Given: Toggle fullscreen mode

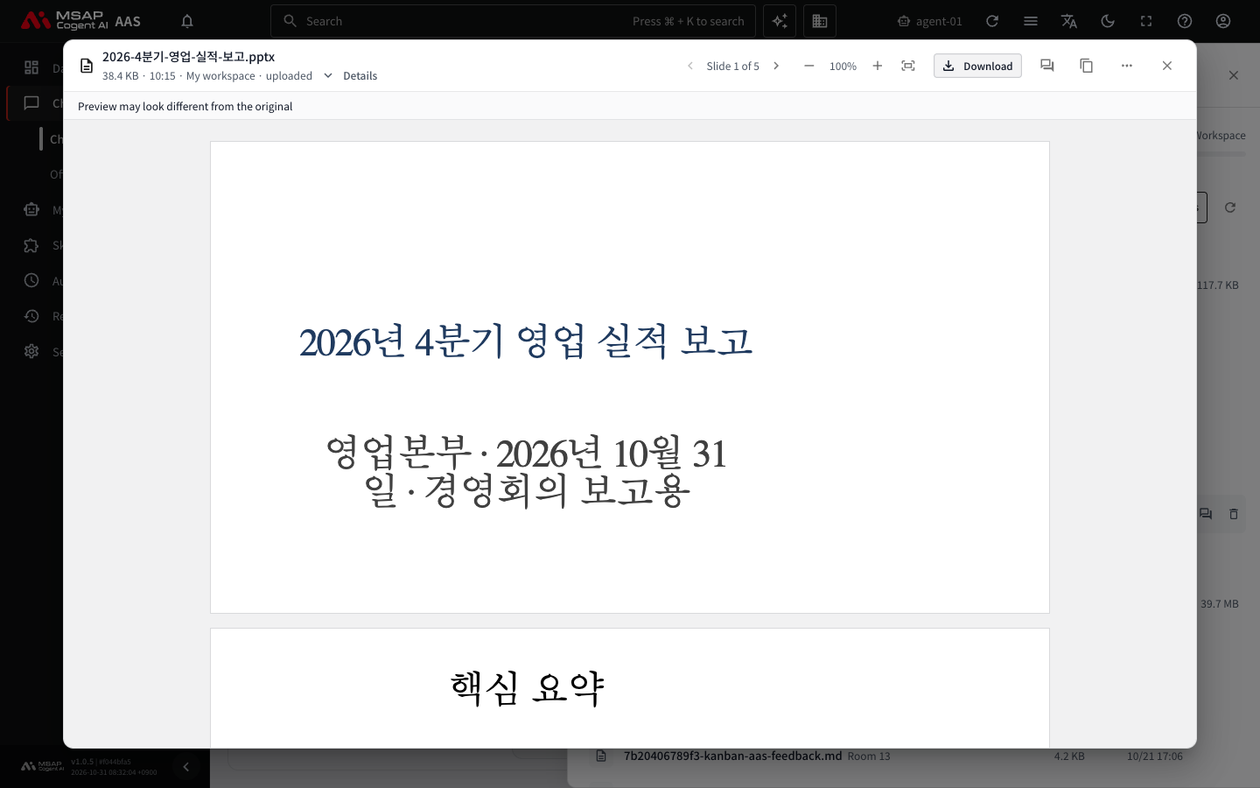Looking at the screenshot, I should pos(1146,21).
